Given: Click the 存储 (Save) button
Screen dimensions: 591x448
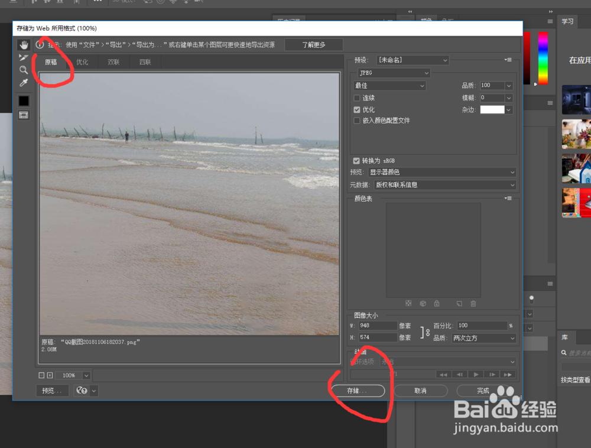Looking at the screenshot, I should click(357, 391).
